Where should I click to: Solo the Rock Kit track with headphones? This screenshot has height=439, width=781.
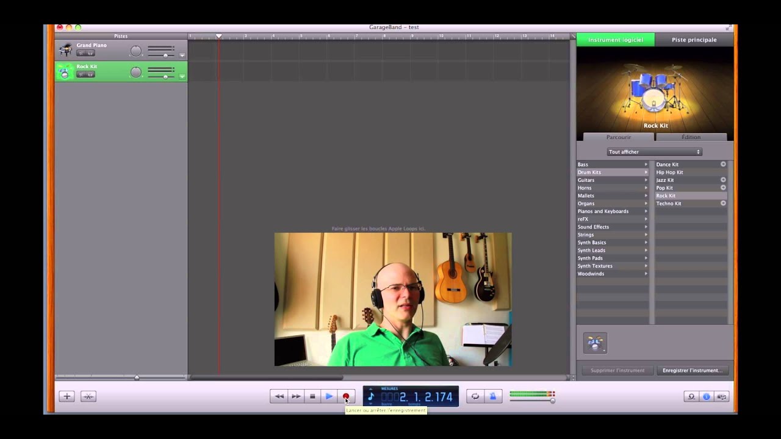pyautogui.click(x=90, y=74)
